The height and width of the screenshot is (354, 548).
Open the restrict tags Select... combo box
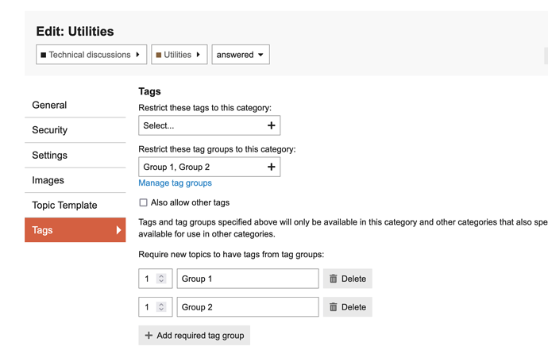210,125
